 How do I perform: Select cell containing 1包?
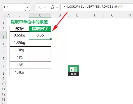(x=19, y=58)
